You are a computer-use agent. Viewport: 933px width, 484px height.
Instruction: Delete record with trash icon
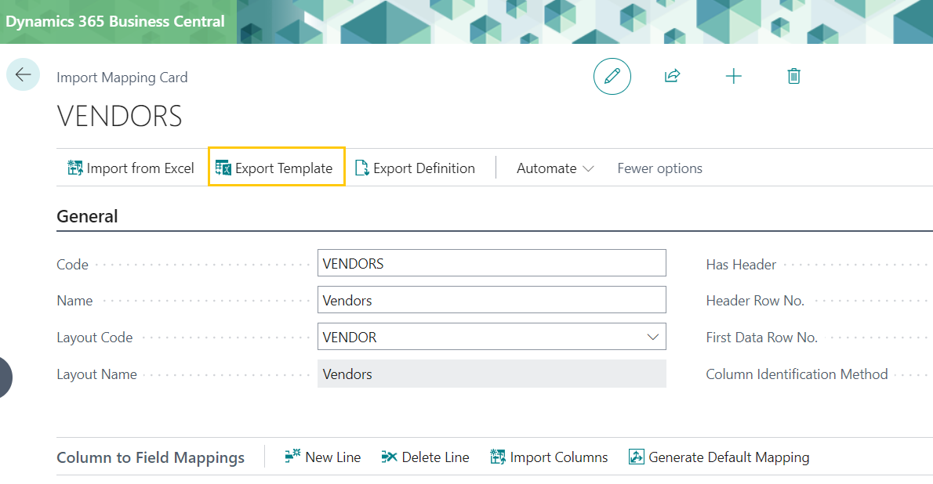pos(793,76)
